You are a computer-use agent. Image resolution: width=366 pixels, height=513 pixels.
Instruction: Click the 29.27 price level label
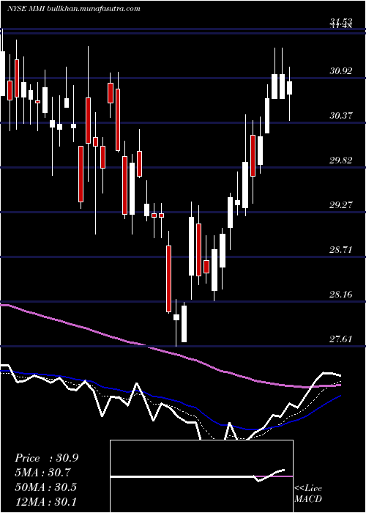tap(341, 204)
